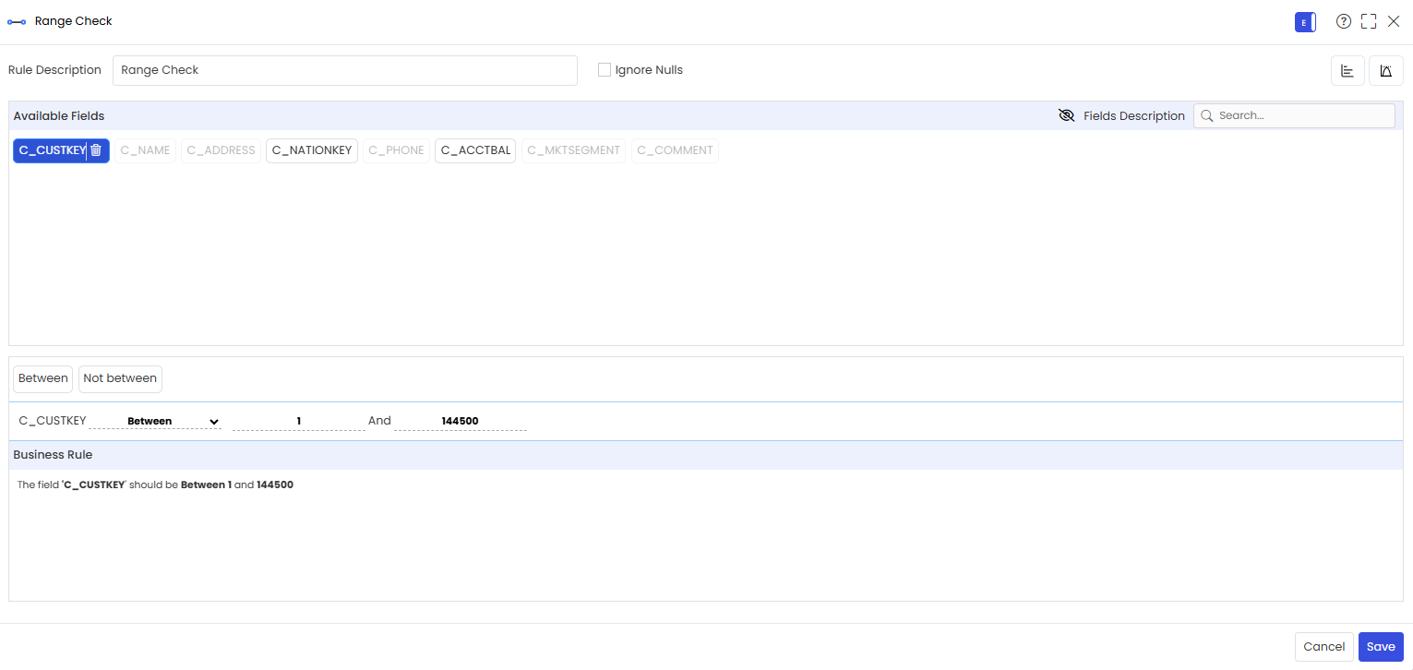Enable the Ignore Nulls checkbox
The width and height of the screenshot is (1413, 670).
tap(605, 70)
